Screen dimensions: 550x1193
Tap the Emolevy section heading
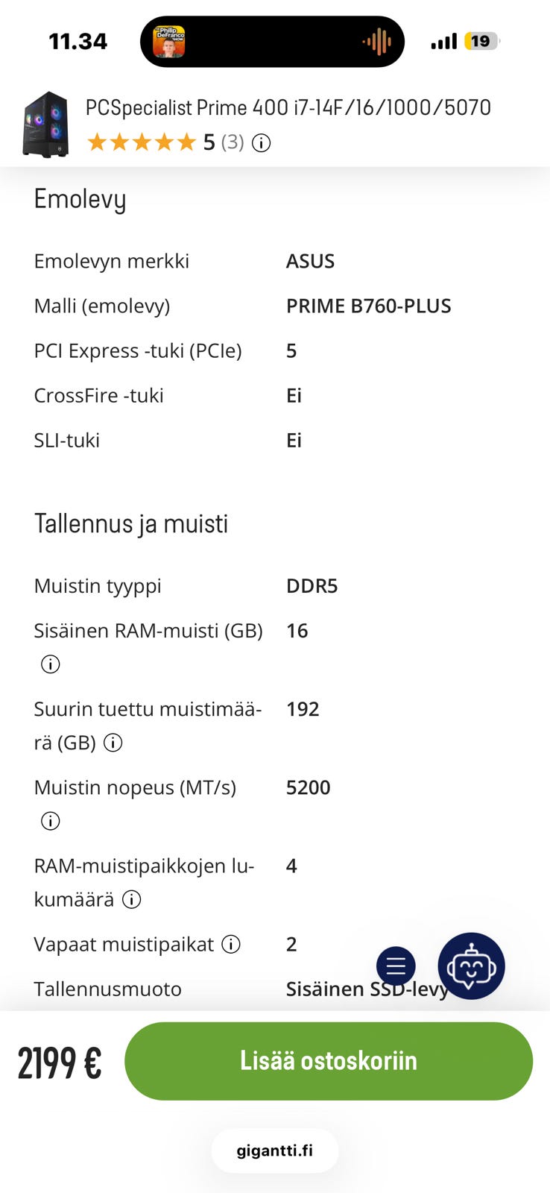tap(80, 200)
